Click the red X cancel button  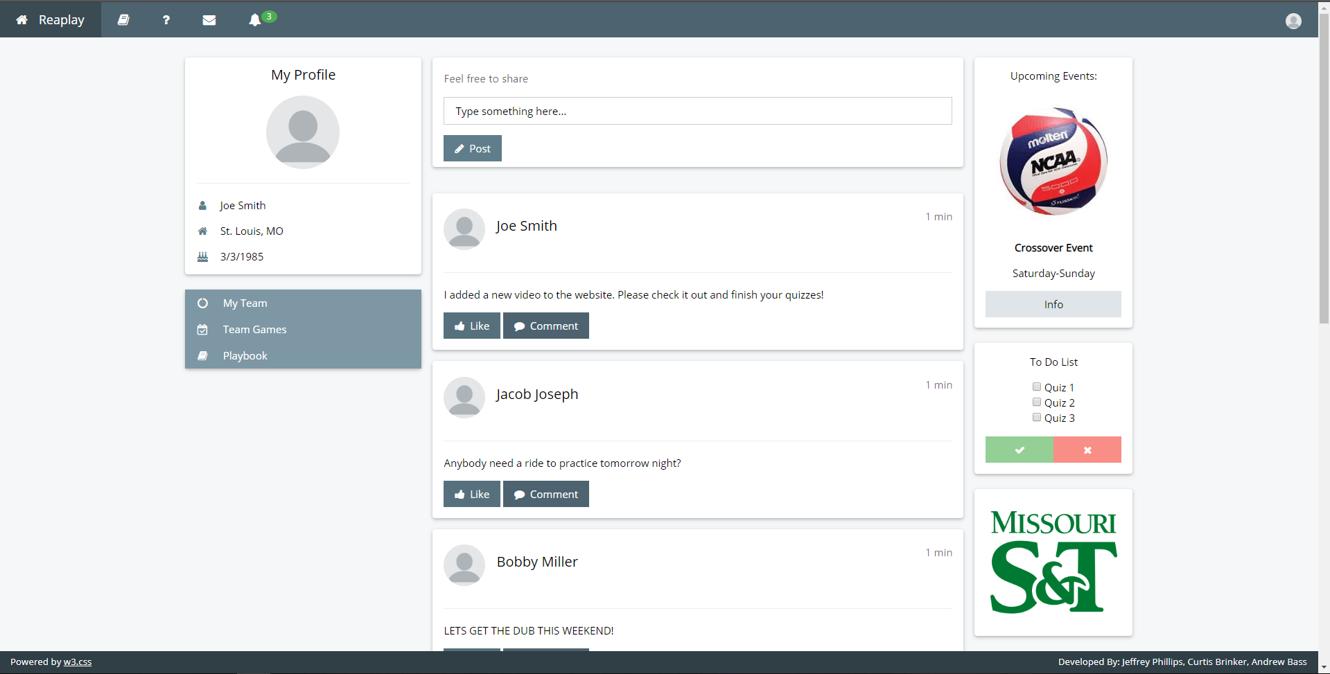pyautogui.click(x=1087, y=450)
